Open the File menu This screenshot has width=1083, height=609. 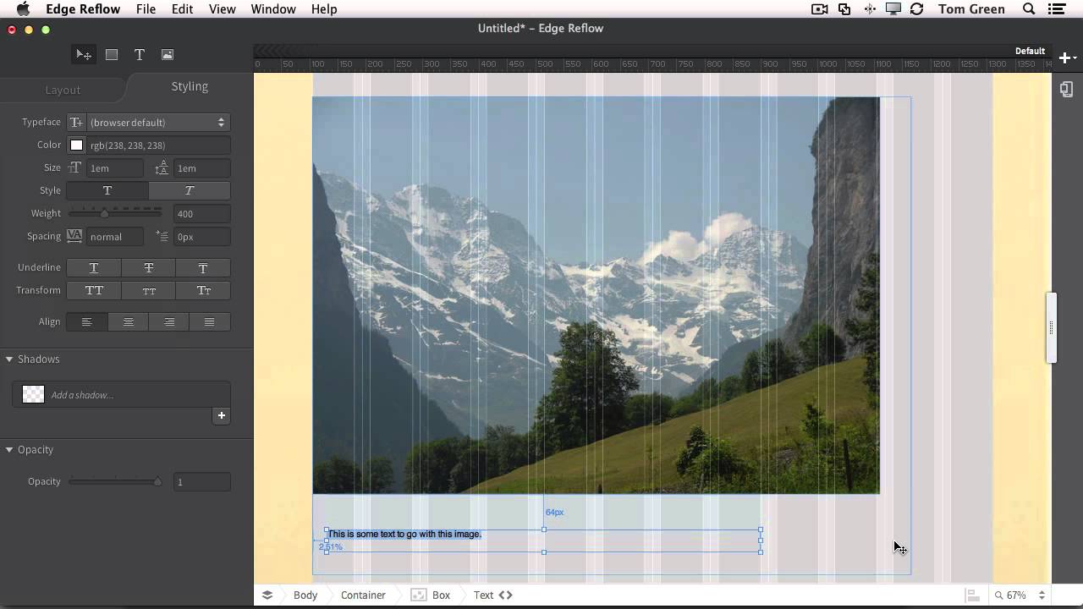pyautogui.click(x=146, y=9)
